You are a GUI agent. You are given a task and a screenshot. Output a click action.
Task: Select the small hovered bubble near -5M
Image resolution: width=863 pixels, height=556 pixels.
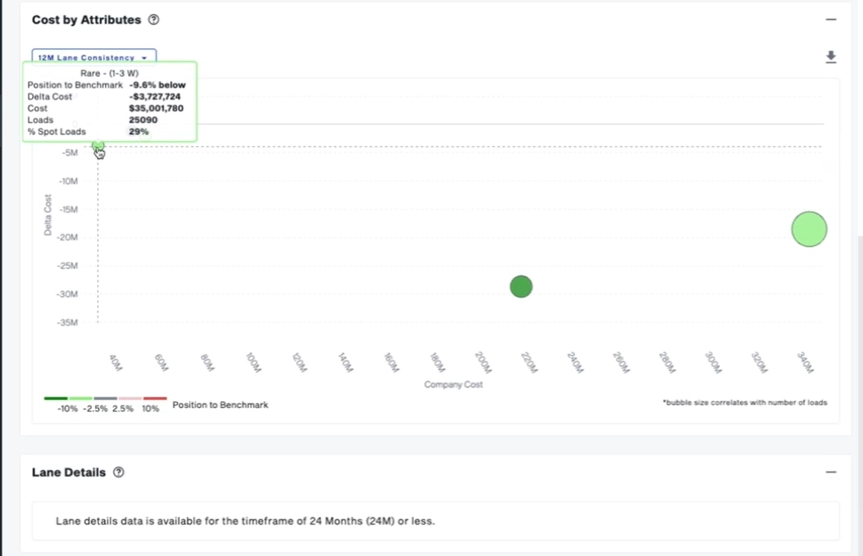tap(98, 145)
